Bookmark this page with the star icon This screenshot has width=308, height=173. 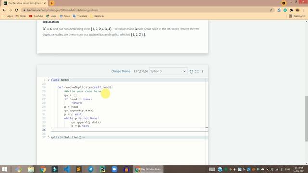[271, 10]
